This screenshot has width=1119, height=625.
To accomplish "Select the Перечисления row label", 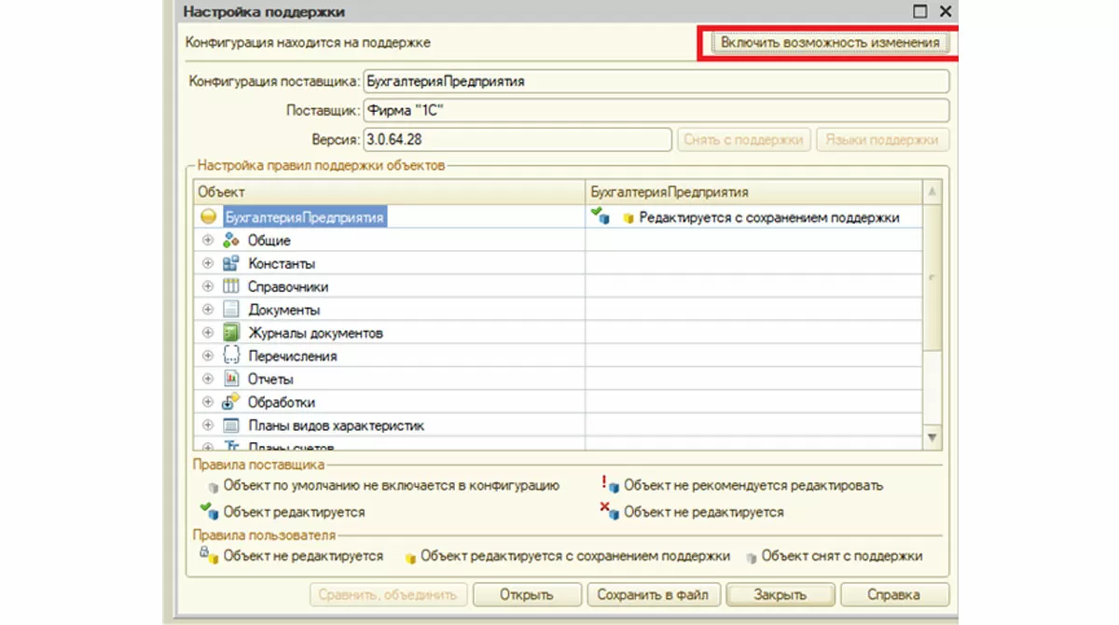I will (292, 357).
